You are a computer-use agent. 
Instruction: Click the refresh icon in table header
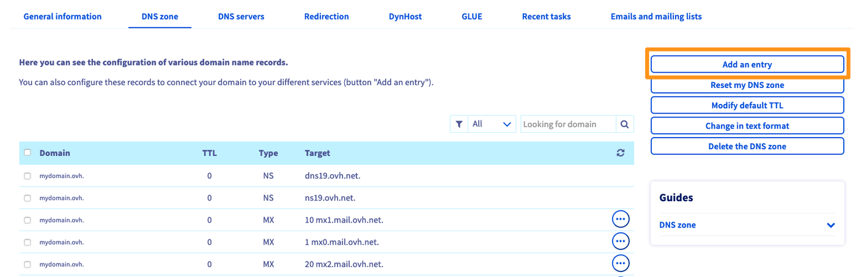coord(621,153)
